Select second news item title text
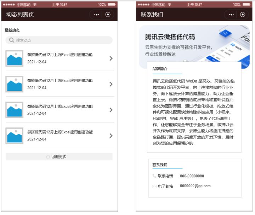 [x=60, y=81]
